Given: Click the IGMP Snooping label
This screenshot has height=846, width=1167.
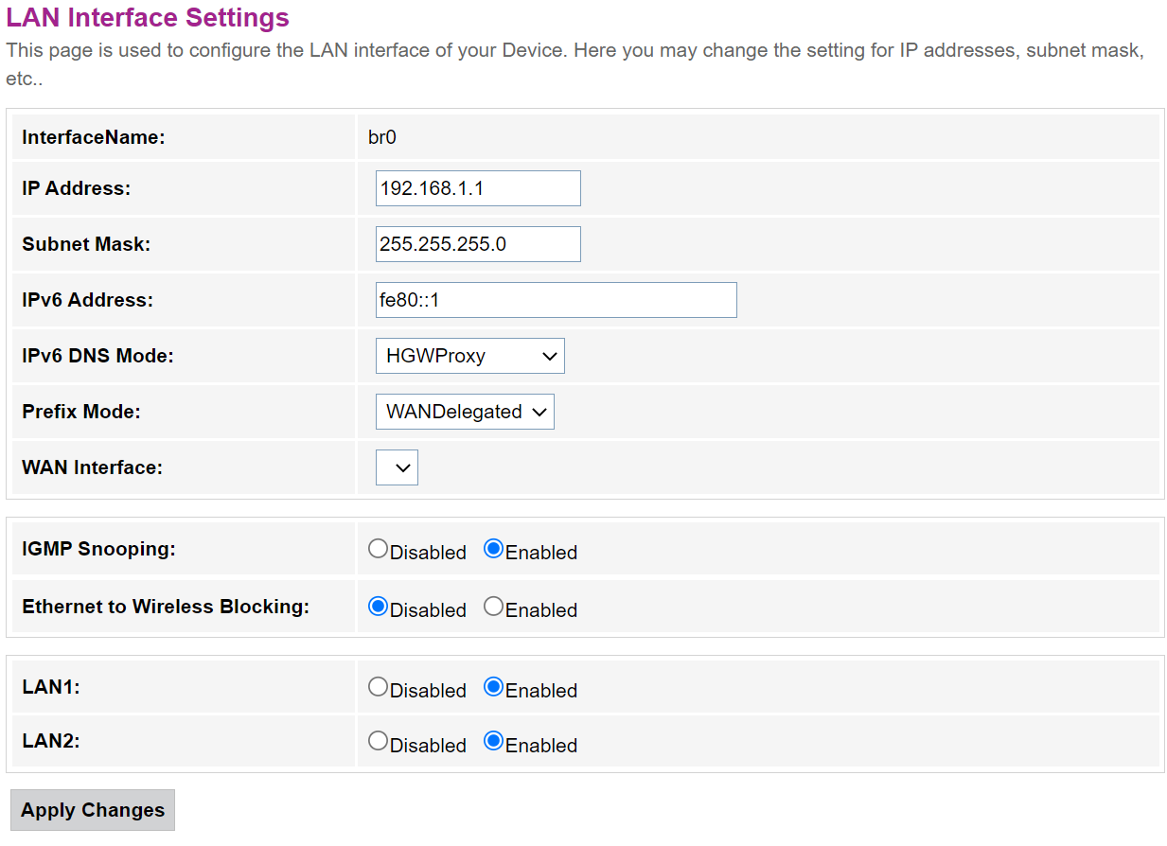Looking at the screenshot, I should click(x=98, y=549).
